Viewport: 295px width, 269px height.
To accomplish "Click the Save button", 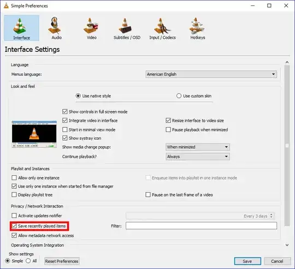I will [247, 261].
